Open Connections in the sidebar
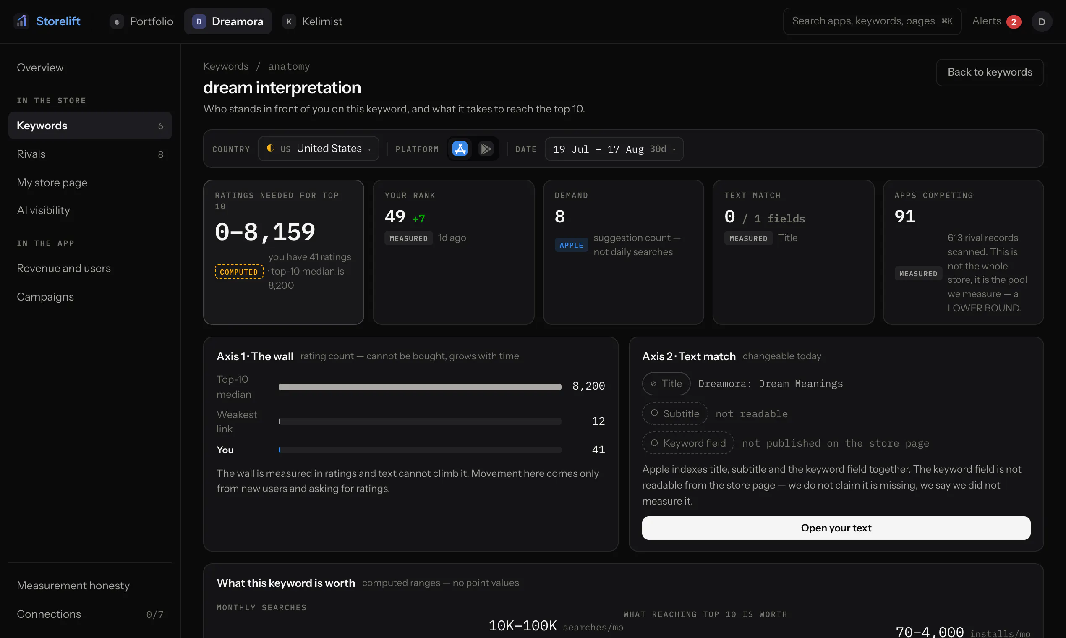This screenshot has width=1066, height=638. [x=90, y=614]
